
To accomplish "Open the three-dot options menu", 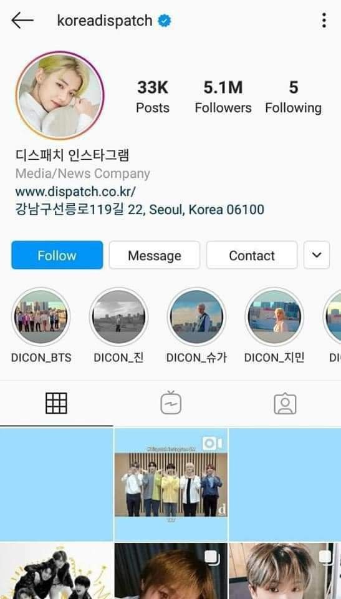I will click(324, 20).
